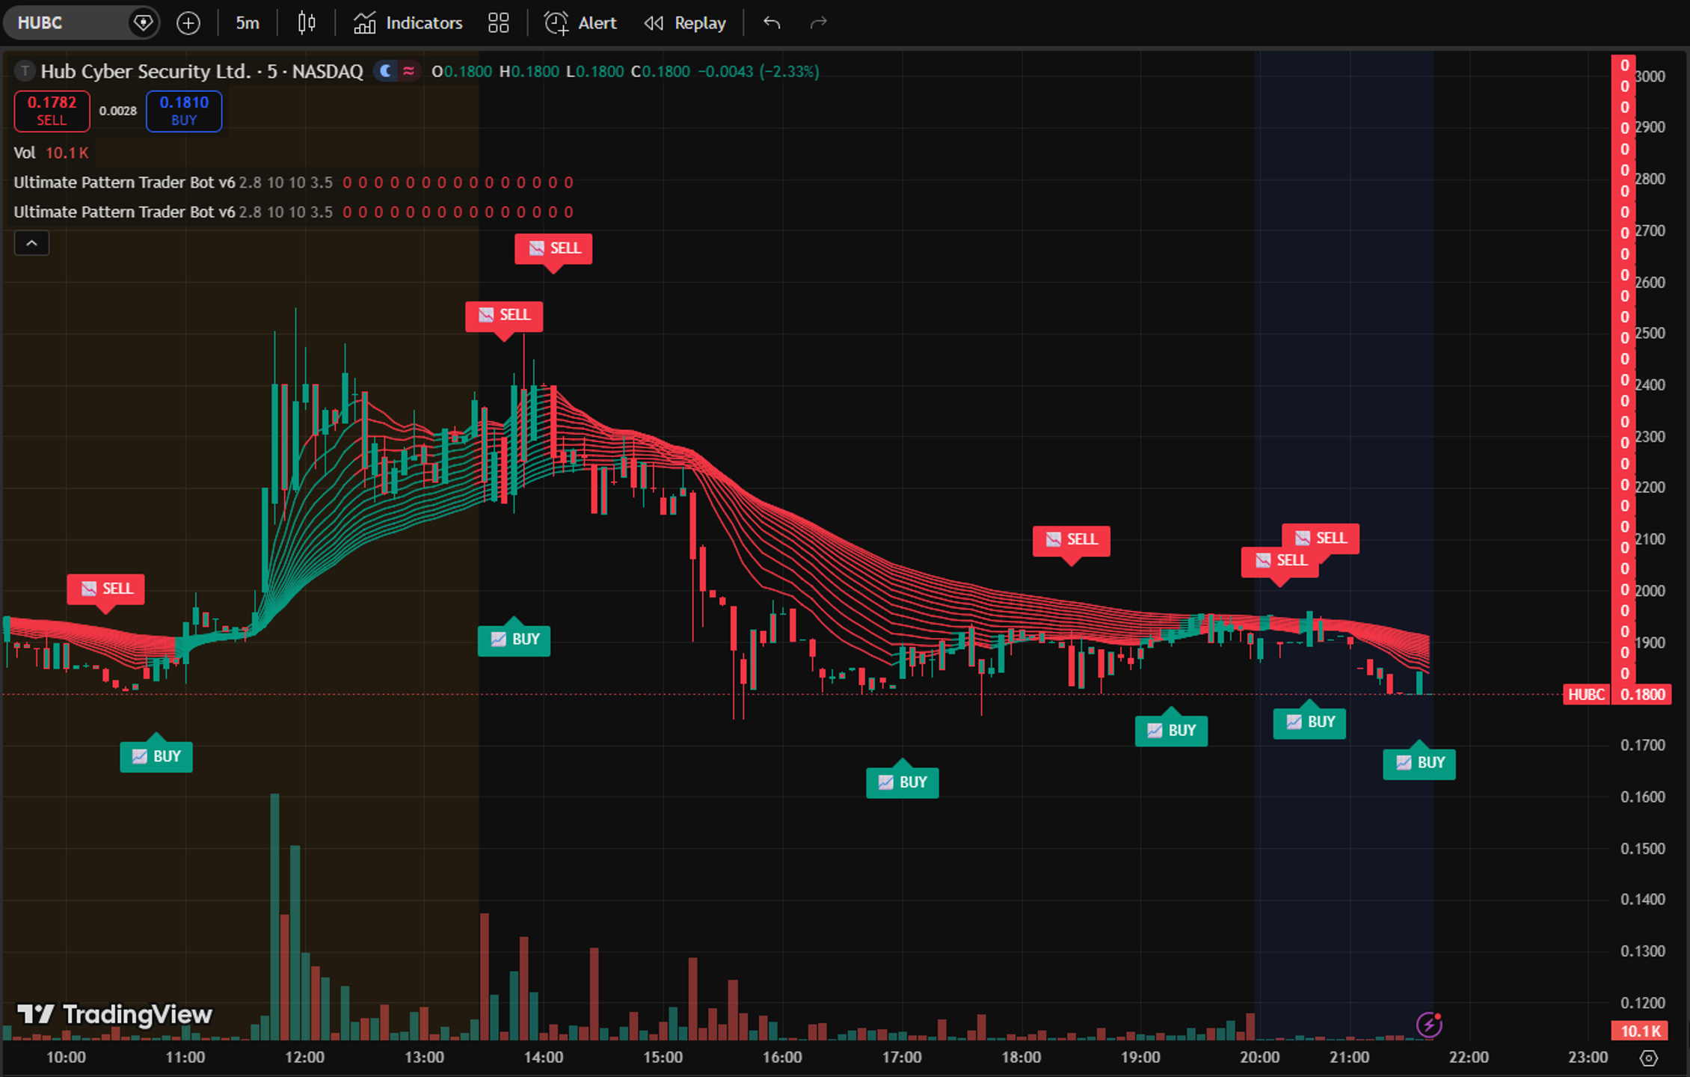Click the -0.0043 (-2.33%) change value
1690x1077 pixels.
point(758,71)
